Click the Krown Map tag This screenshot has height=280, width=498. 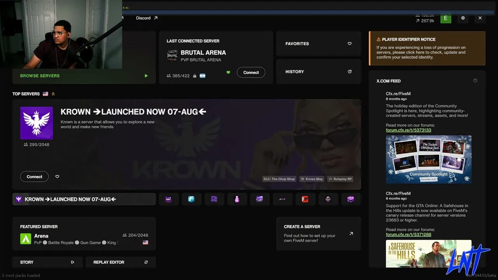[312, 179]
